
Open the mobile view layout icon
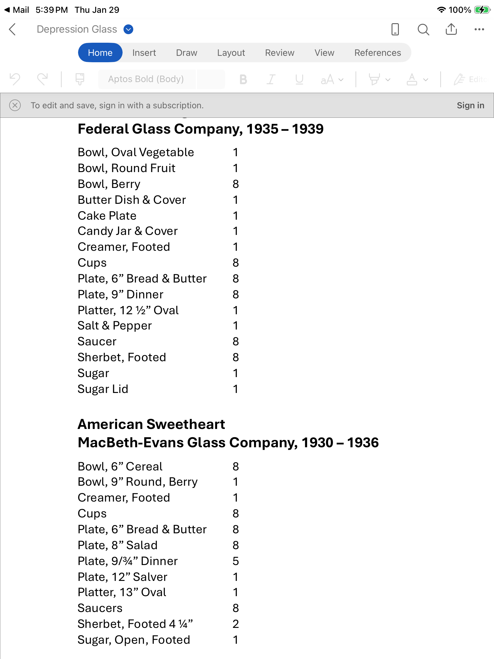tap(395, 29)
